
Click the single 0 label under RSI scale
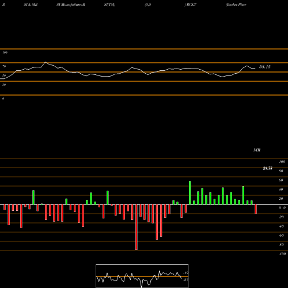[x=3, y=98]
